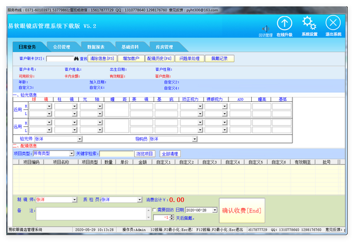This screenshot has height=242, width=354.
Task: Expand the 项目类型 dropdown
Action: point(71,154)
